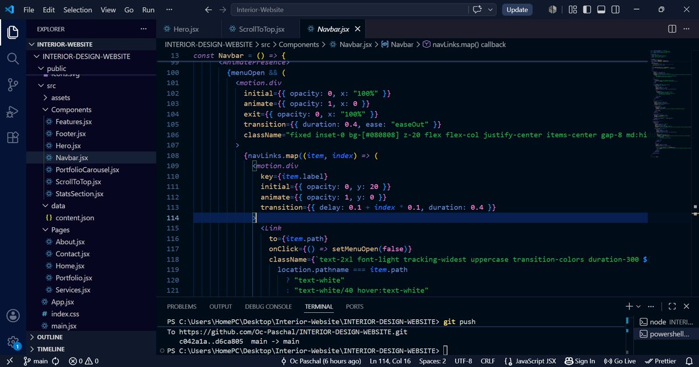699x367 pixels.
Task: Switch to the Hero.jsx editor tab
Action: coord(189,29)
